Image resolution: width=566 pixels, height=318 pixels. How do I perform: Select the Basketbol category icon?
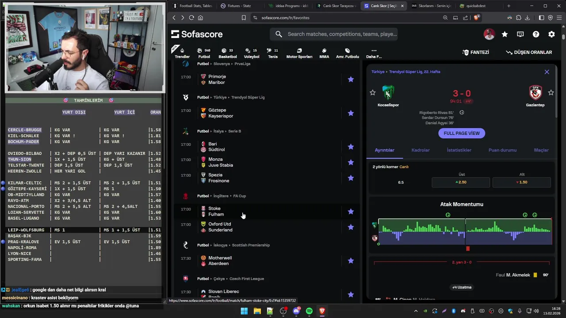click(x=227, y=53)
